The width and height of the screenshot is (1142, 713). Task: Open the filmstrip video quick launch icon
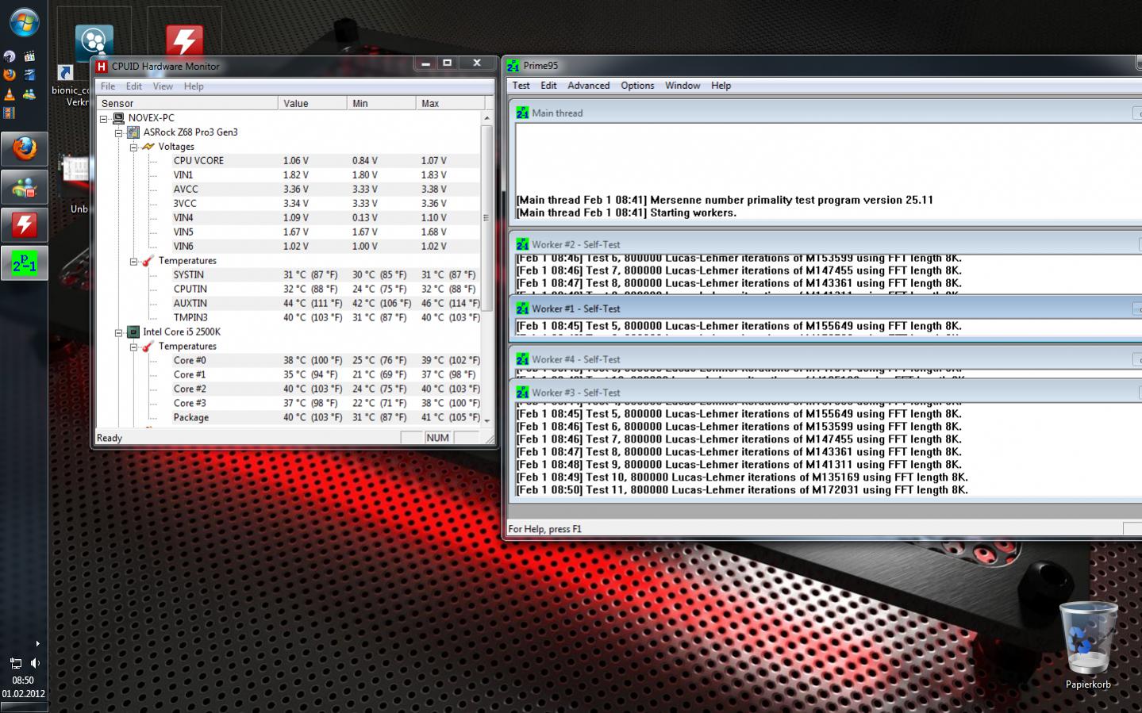9,113
